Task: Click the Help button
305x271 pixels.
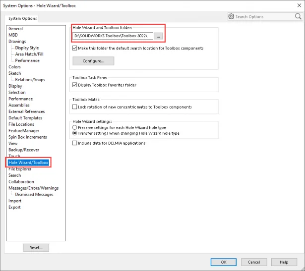Action: pyautogui.click(x=284, y=262)
